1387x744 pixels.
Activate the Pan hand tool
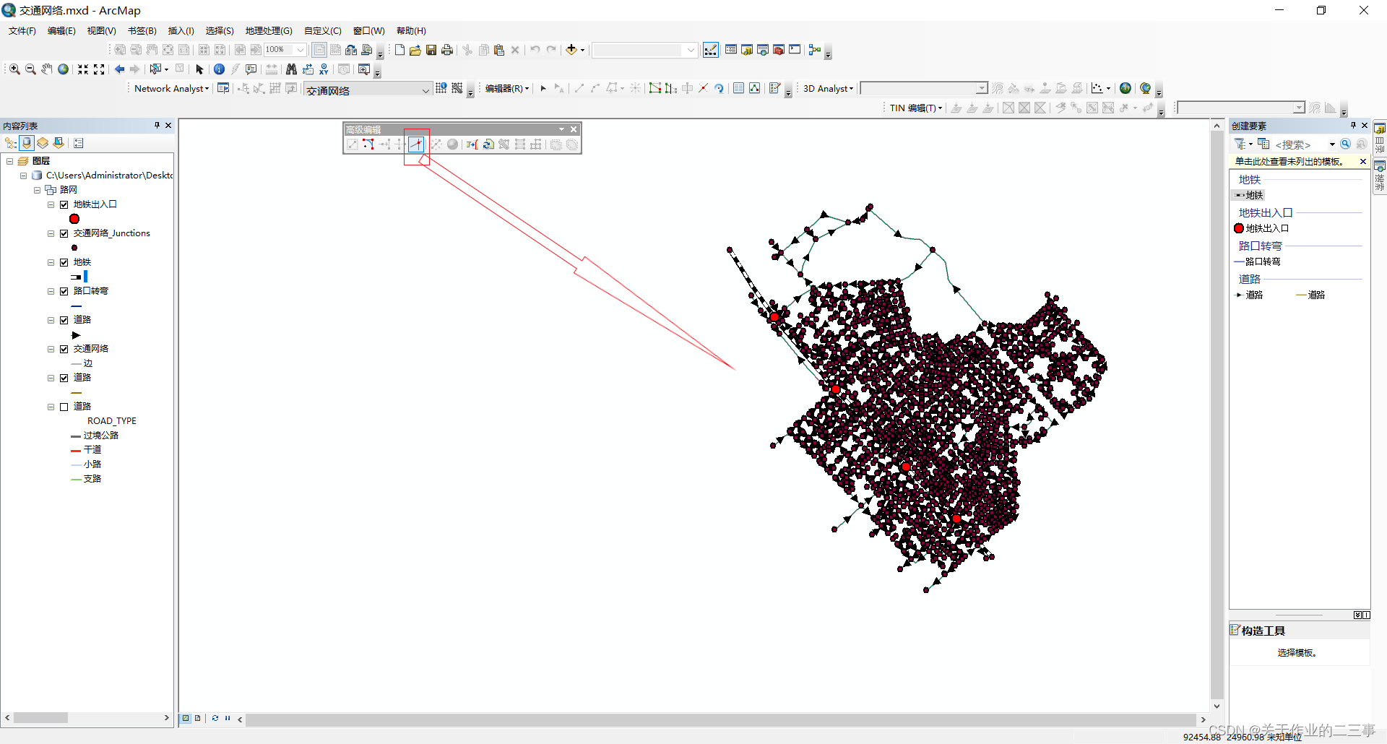47,69
